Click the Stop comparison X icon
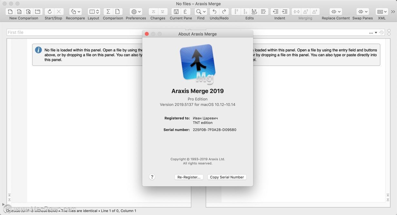 59,12
